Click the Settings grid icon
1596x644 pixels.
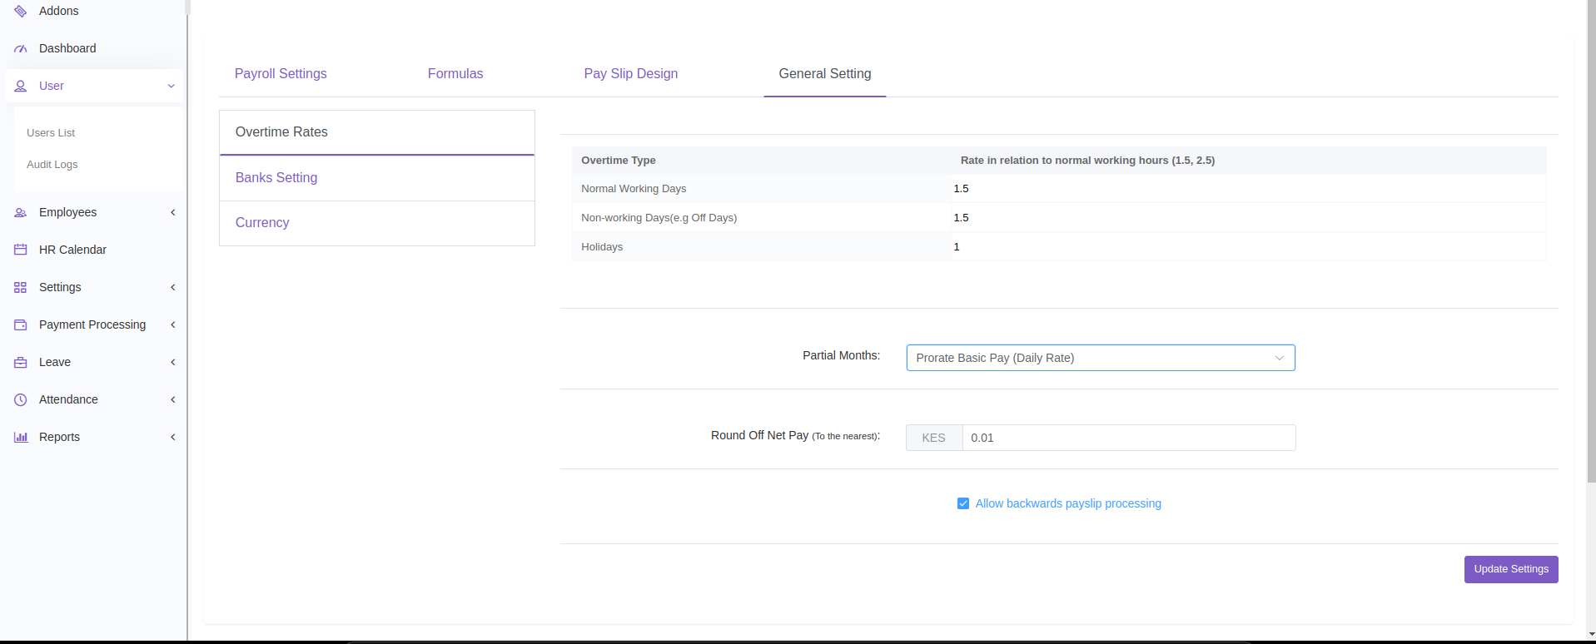click(x=21, y=288)
